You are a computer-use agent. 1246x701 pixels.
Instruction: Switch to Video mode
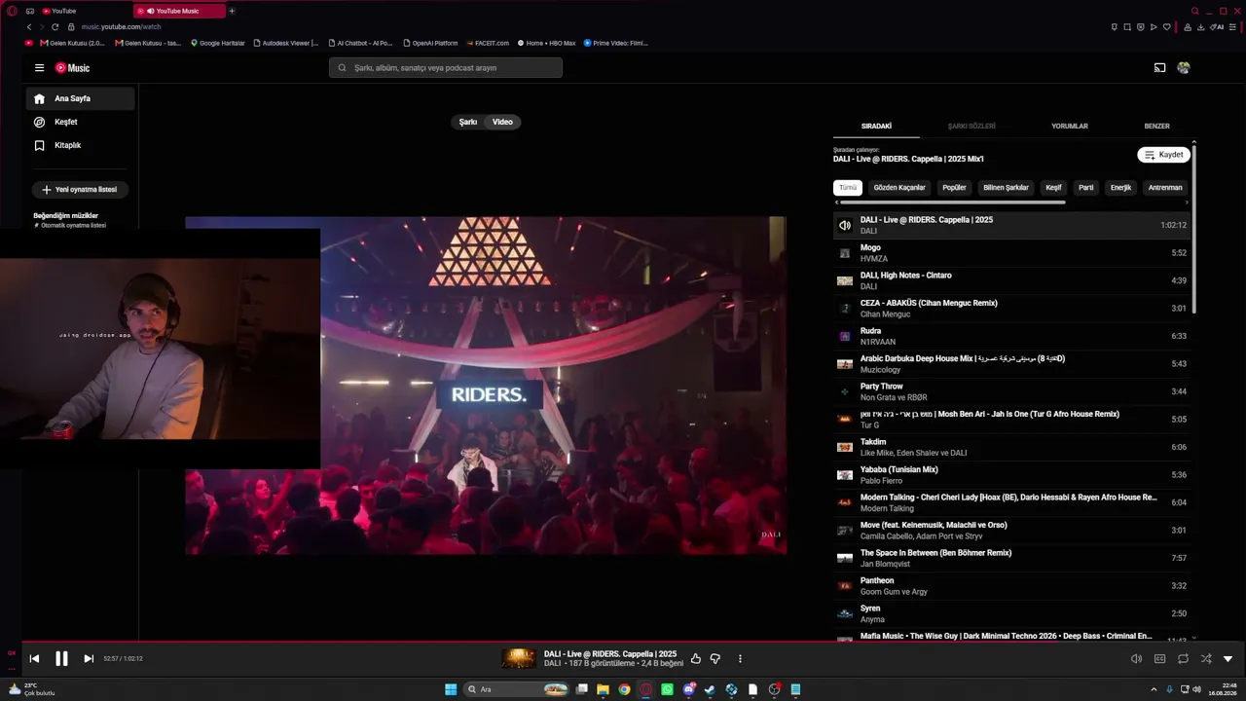502,122
